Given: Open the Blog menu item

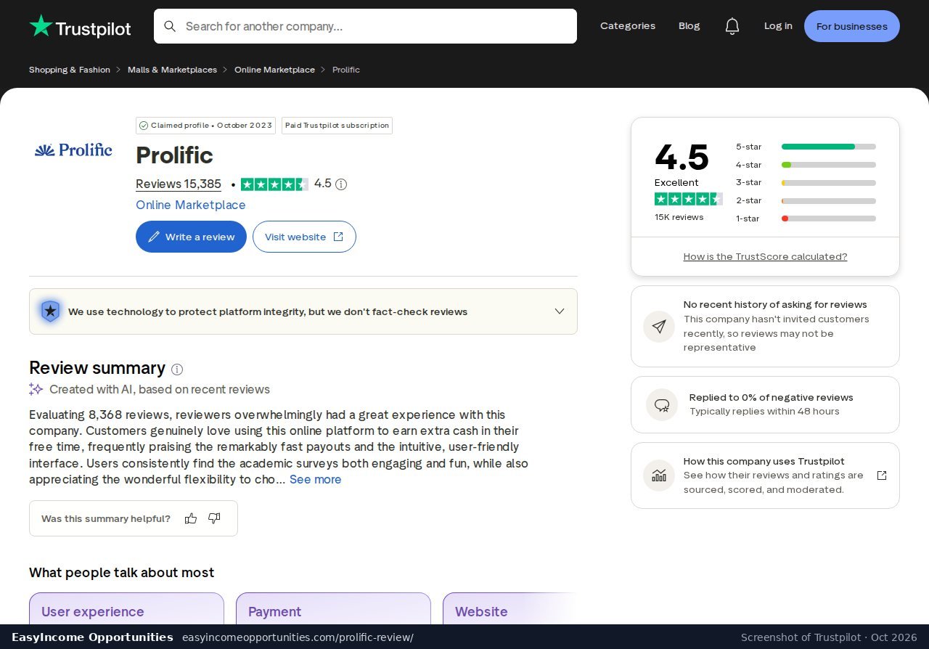Looking at the screenshot, I should click(x=689, y=26).
